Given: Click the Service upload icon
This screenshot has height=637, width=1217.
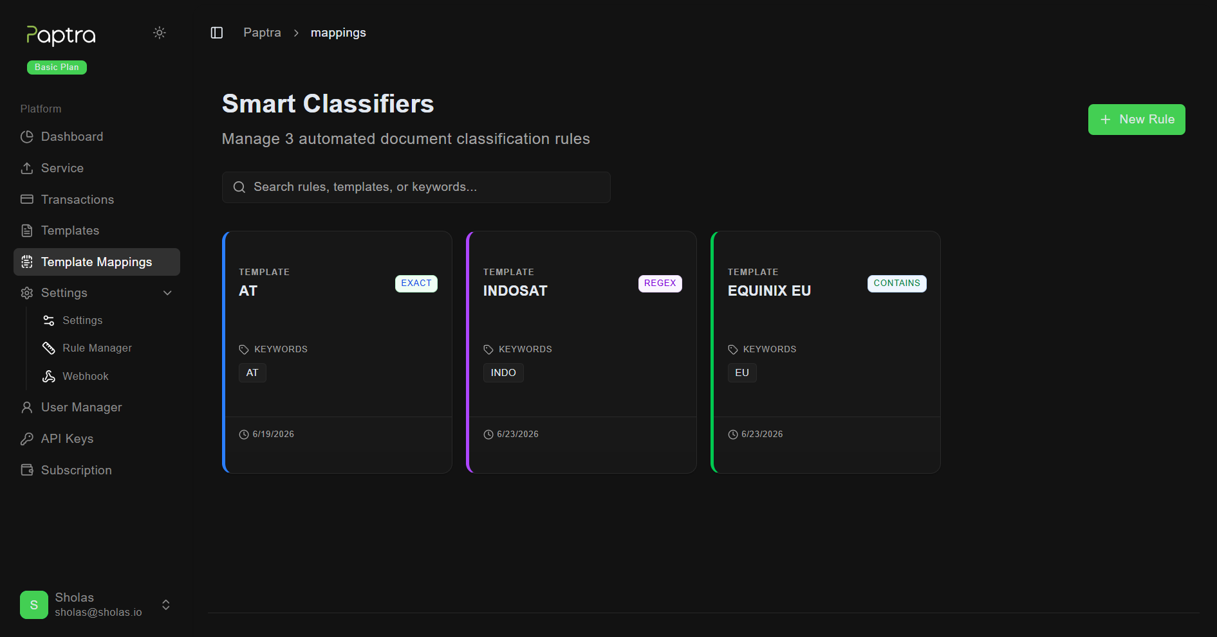Looking at the screenshot, I should [x=27, y=168].
